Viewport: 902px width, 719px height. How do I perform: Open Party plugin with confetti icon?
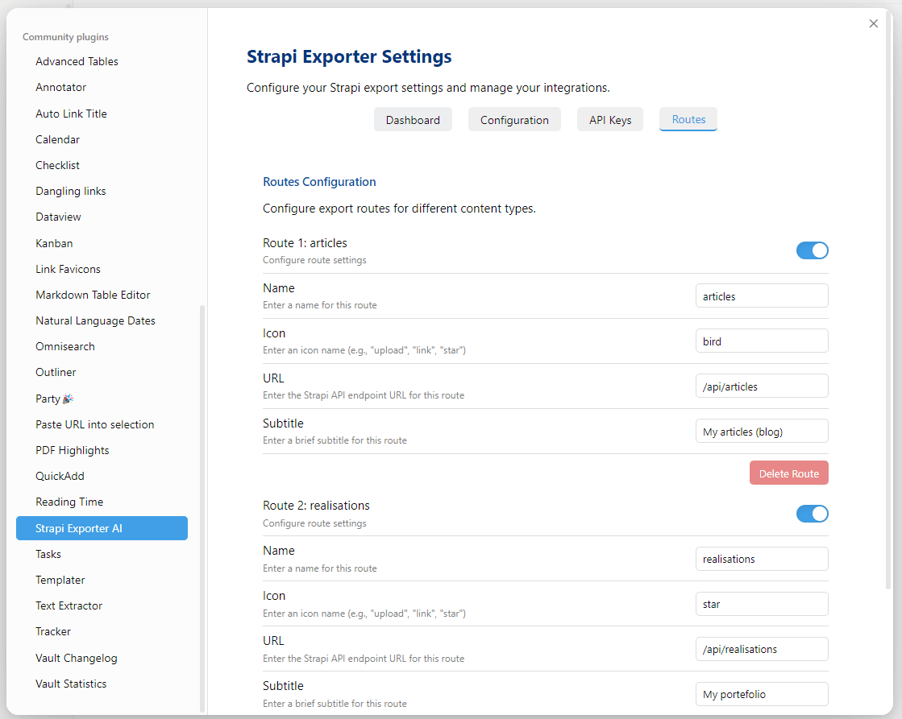click(55, 399)
